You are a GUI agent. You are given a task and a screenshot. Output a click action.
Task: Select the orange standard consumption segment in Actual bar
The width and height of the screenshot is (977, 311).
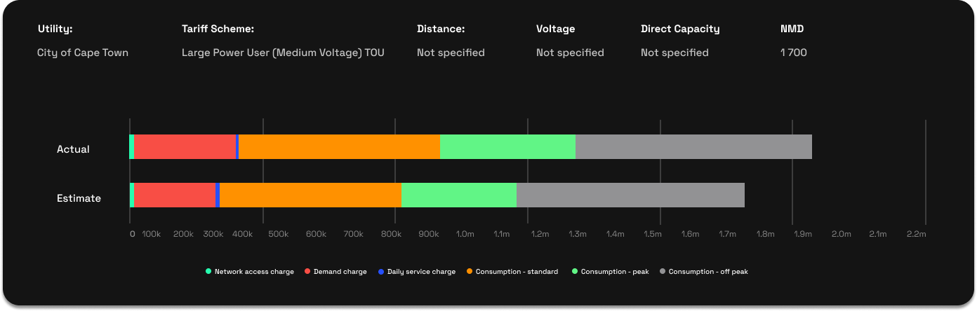coord(339,146)
